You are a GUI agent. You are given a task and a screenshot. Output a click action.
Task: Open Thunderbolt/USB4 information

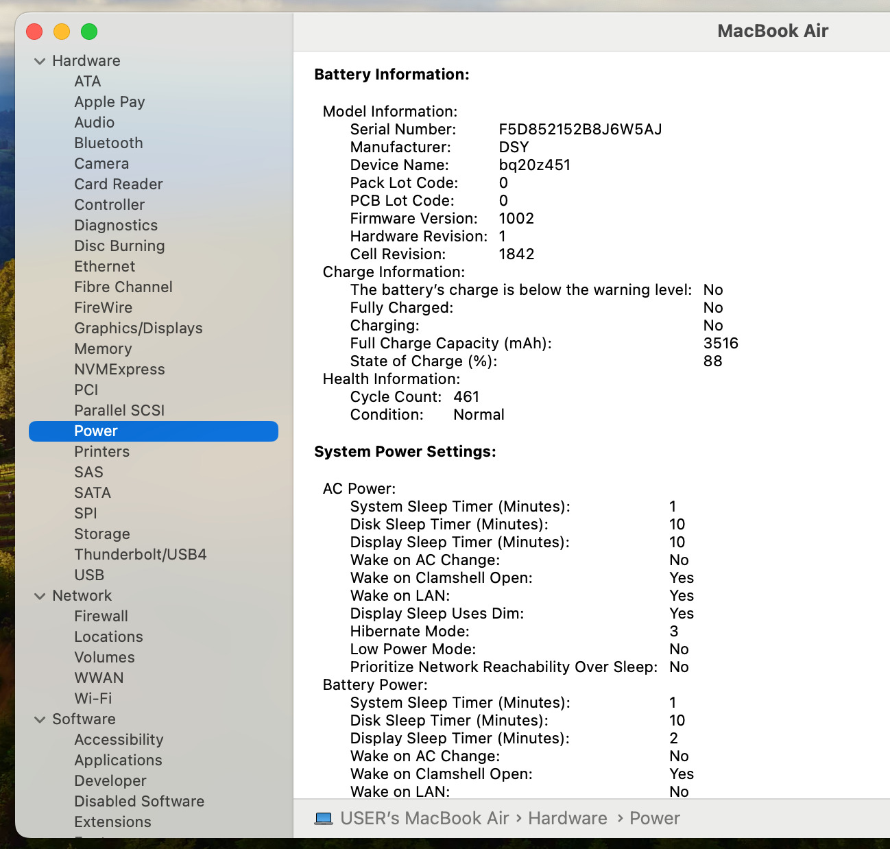pos(140,555)
